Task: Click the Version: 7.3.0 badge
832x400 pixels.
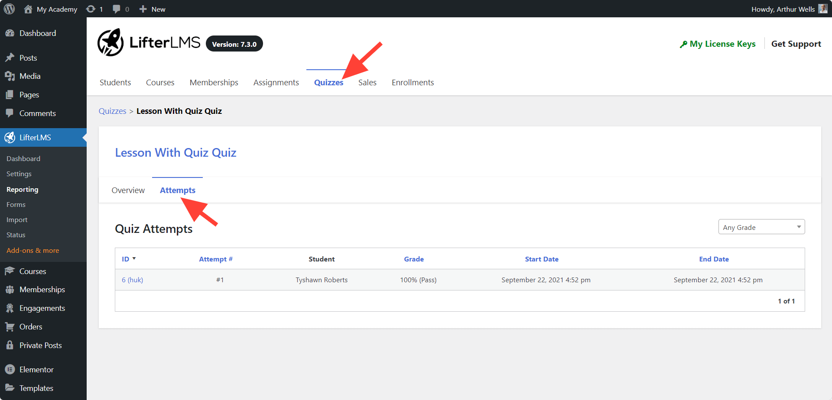Action: [234, 44]
